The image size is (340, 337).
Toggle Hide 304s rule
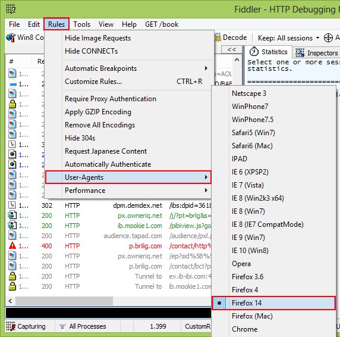click(x=128, y=138)
